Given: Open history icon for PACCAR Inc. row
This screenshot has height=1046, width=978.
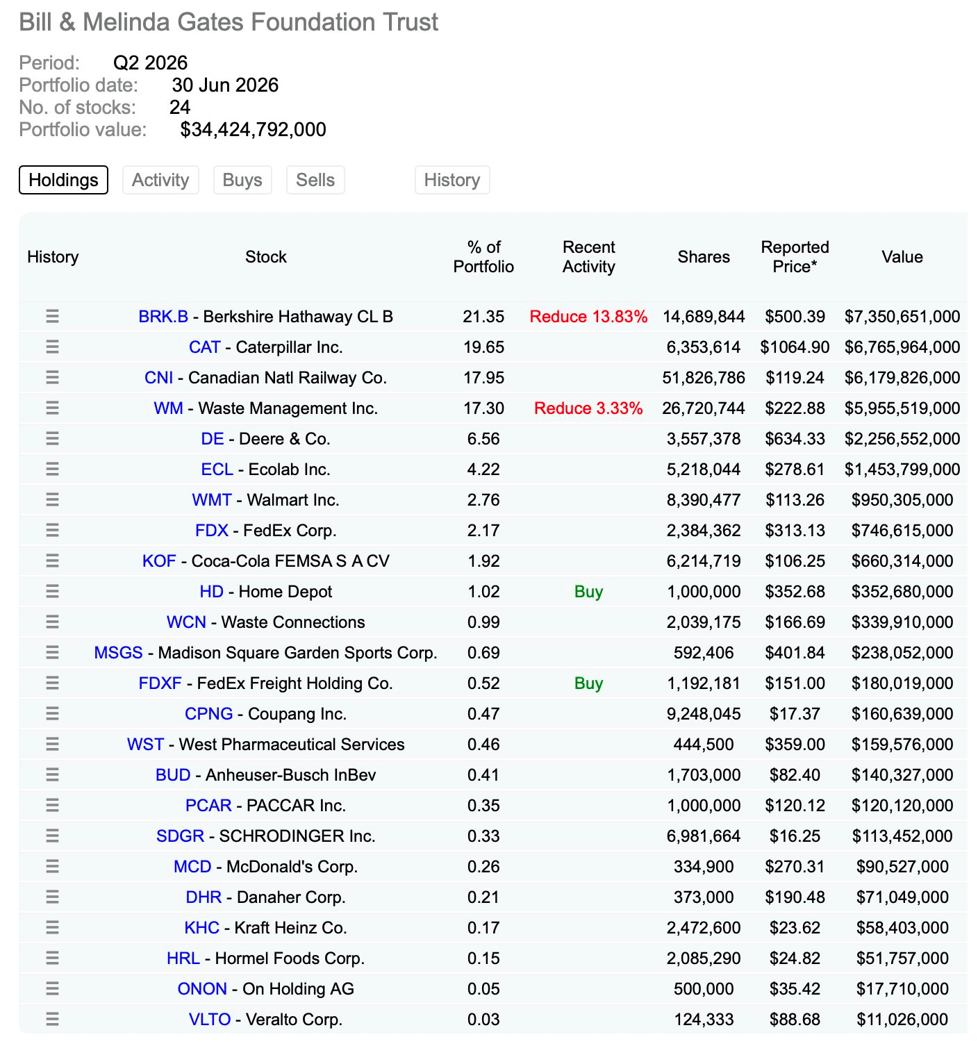Looking at the screenshot, I should click(x=52, y=806).
